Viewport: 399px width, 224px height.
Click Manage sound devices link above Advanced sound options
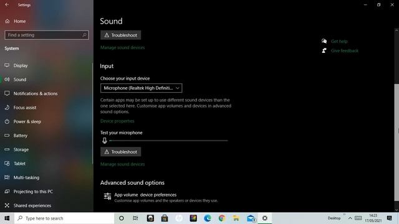click(x=122, y=164)
